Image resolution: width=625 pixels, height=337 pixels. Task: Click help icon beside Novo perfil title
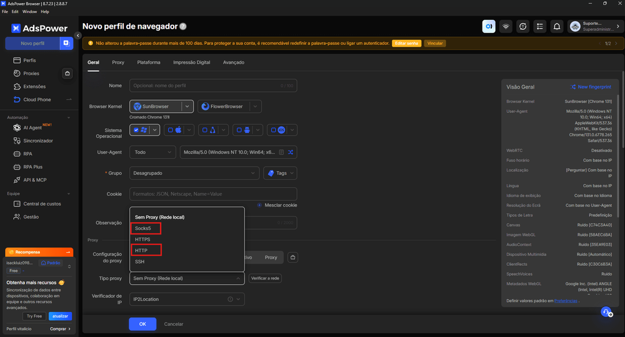pyautogui.click(x=183, y=27)
